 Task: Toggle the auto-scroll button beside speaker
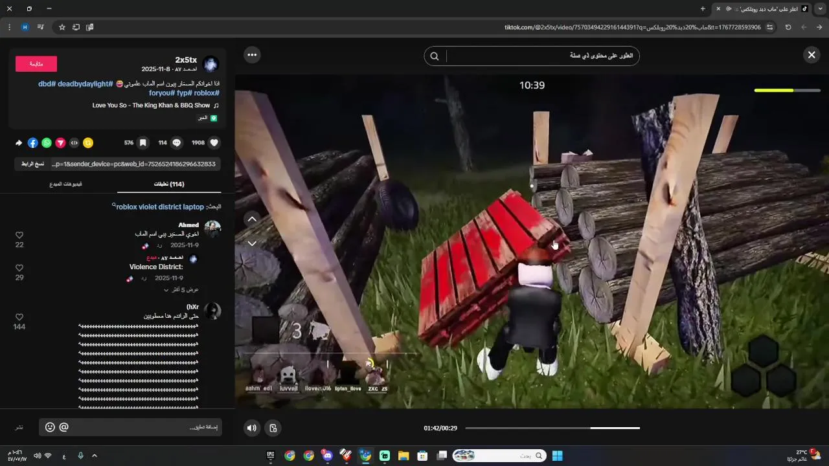[x=273, y=428]
